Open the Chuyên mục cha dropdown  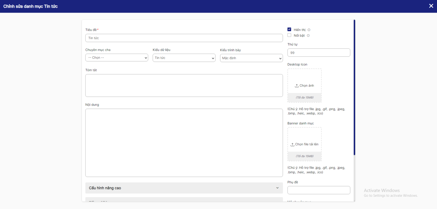(117, 58)
